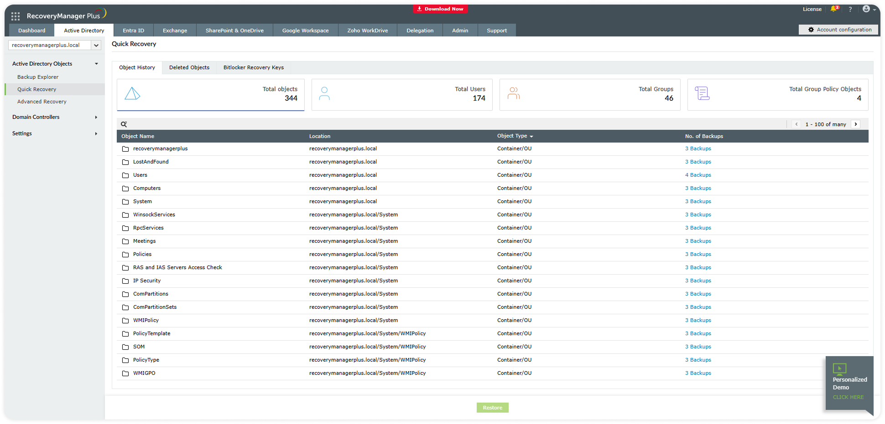This screenshot has height=424, width=885.
Task: Select the Group Policy Objects scroll icon
Action: [702, 94]
